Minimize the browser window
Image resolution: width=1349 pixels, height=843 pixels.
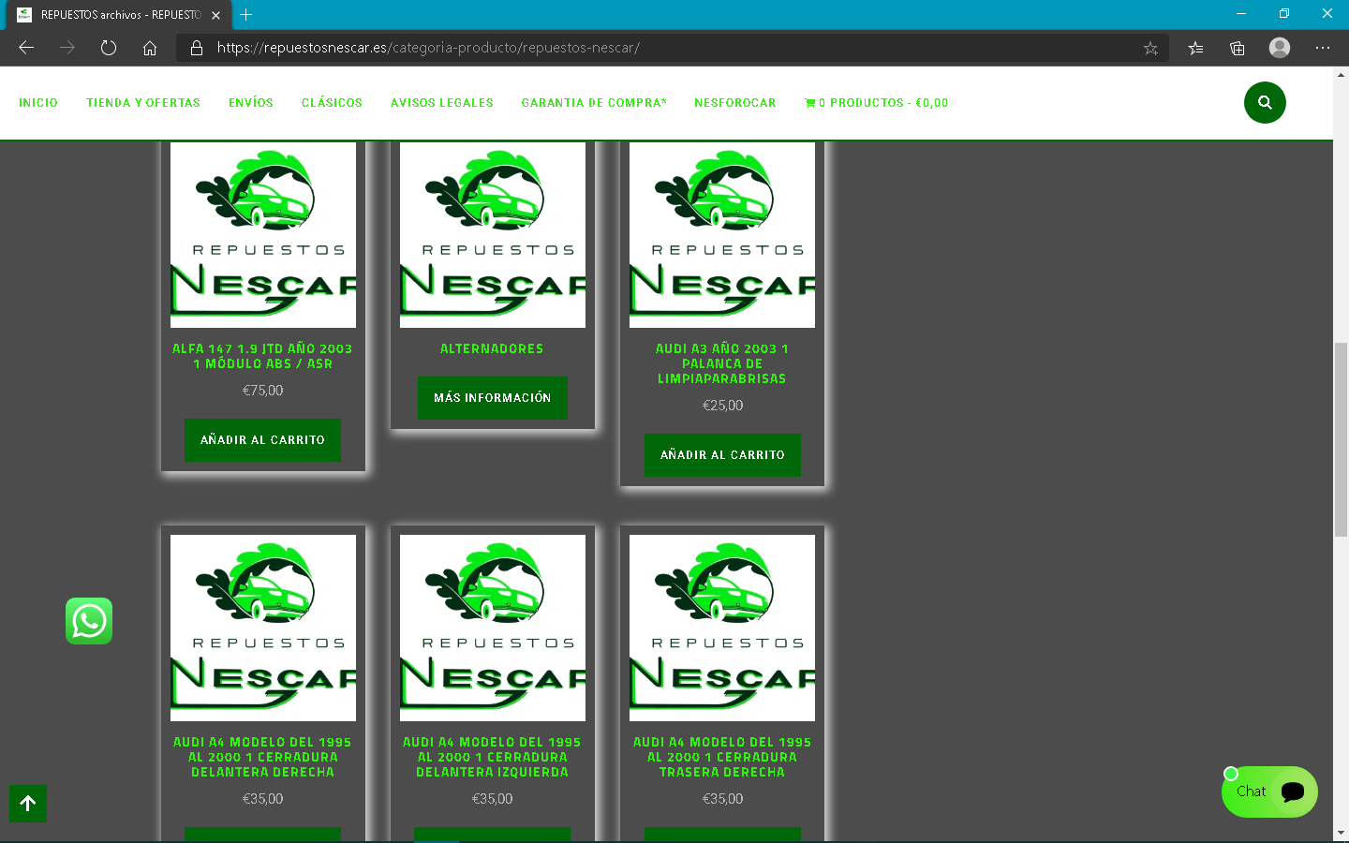[x=1241, y=14]
